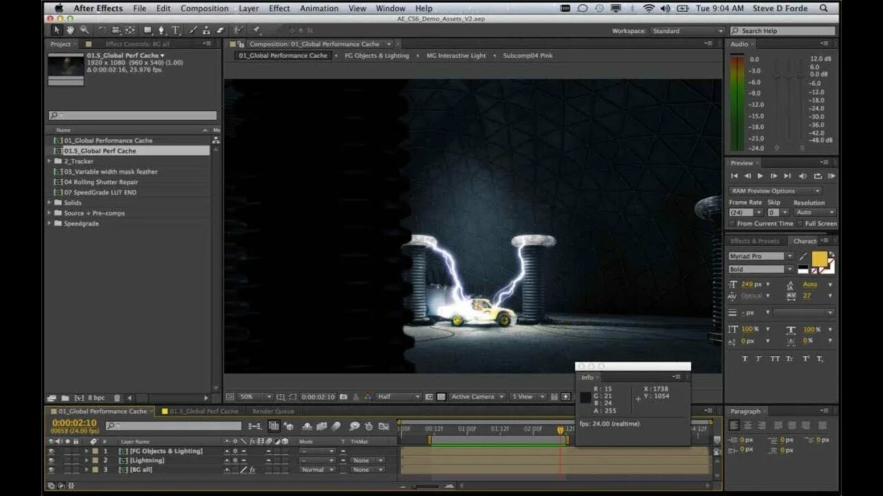Select the Brush tool
The width and height of the screenshot is (883, 496).
tap(193, 30)
